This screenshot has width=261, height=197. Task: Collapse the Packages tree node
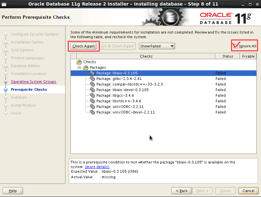point(79,67)
